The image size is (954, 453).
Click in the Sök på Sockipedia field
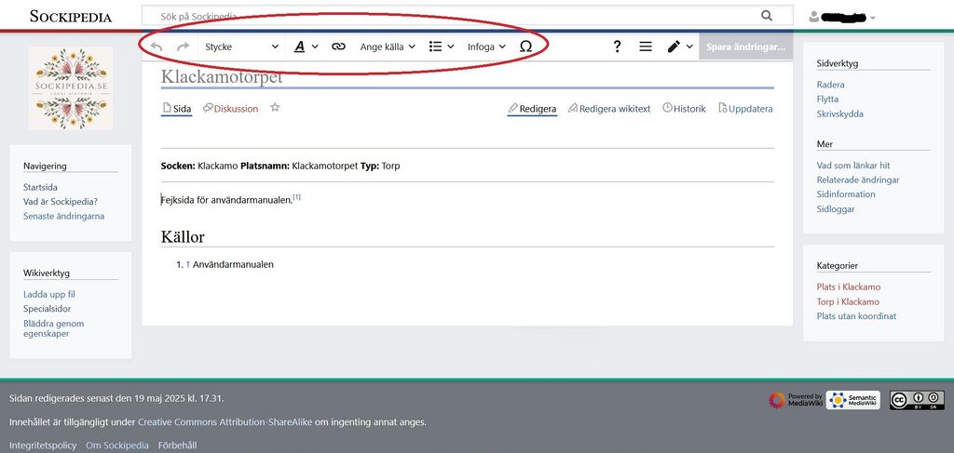(x=447, y=16)
